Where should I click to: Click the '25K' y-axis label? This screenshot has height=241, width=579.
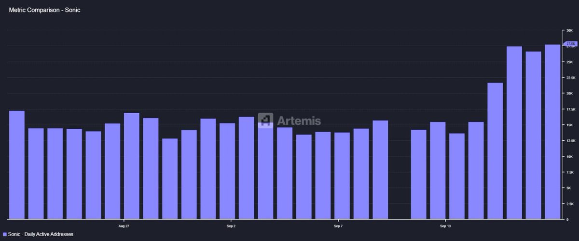coord(570,62)
